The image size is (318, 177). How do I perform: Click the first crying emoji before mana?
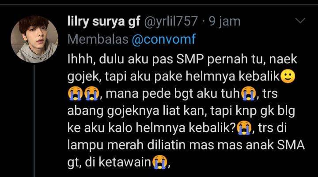click(75, 93)
